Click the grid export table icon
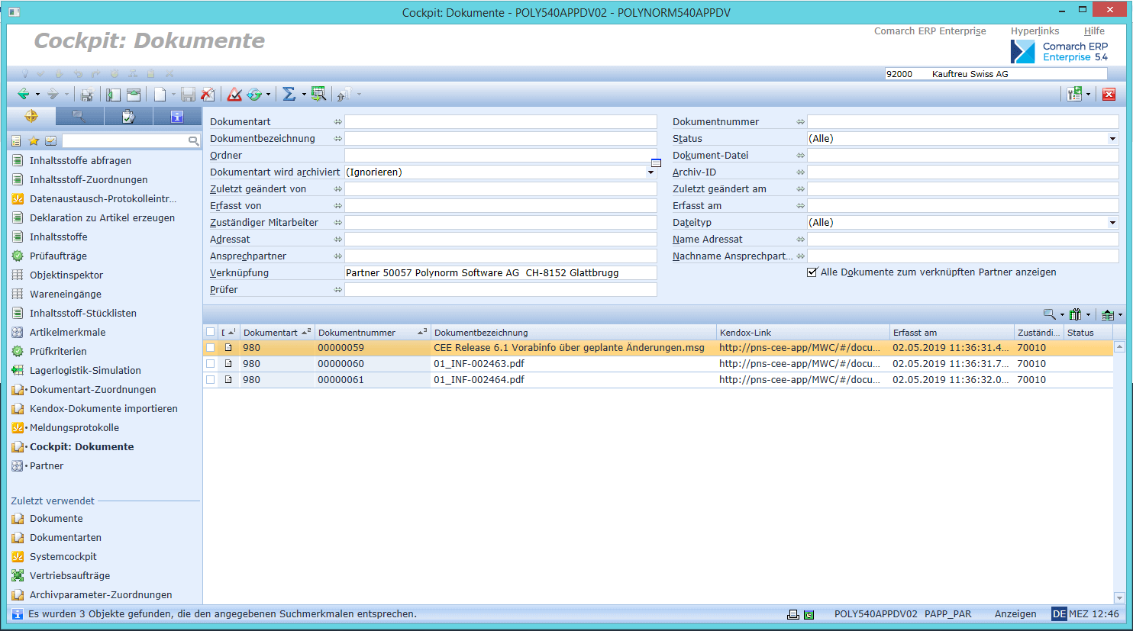The image size is (1133, 631). pos(1108,314)
